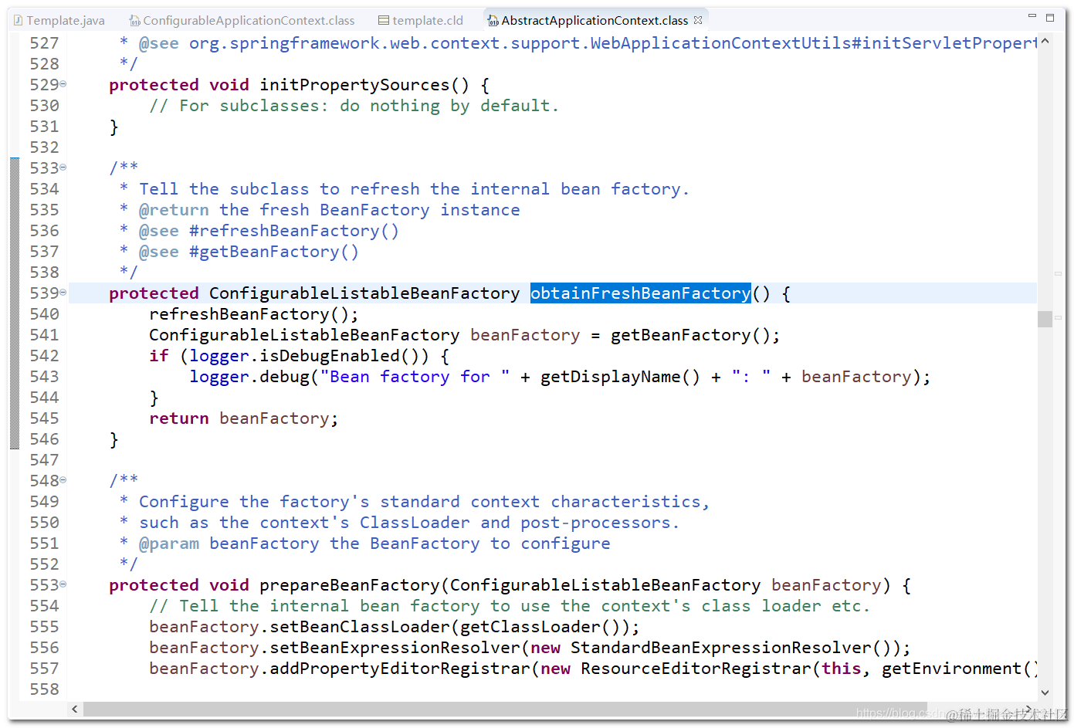
Task: Click initPropertySources method name on line 529
Action: pos(354,85)
